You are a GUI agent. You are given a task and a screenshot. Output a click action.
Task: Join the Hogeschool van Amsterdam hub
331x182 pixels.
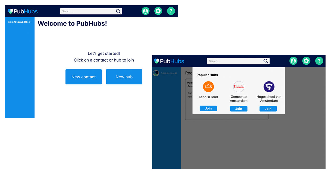268,109
